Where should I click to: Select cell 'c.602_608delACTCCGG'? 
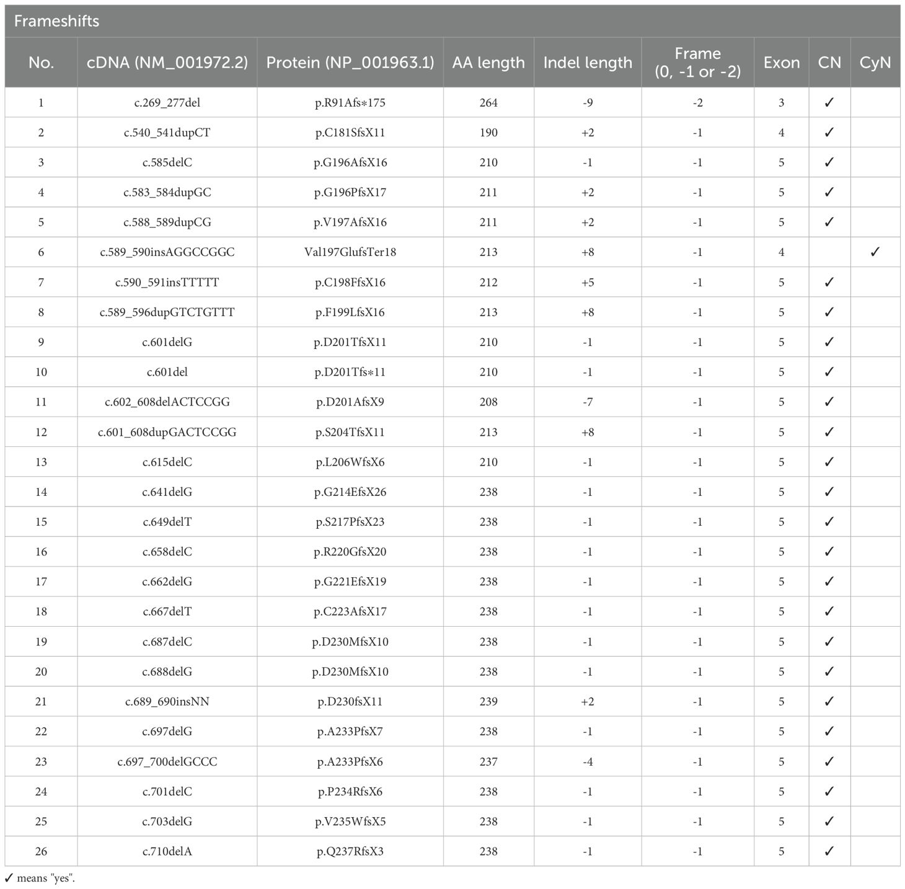tap(167, 402)
